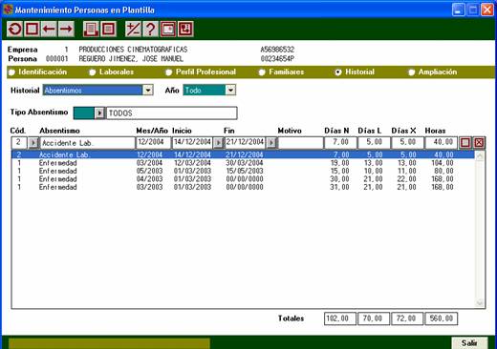This screenshot has width=497, height=349.
Task: Open help with the question mark icon
Action: pyautogui.click(x=150, y=30)
